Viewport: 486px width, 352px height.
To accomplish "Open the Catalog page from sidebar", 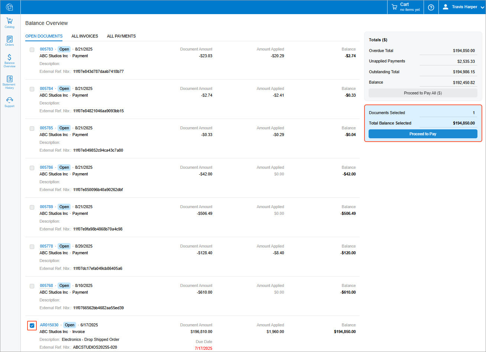I will (10, 23).
